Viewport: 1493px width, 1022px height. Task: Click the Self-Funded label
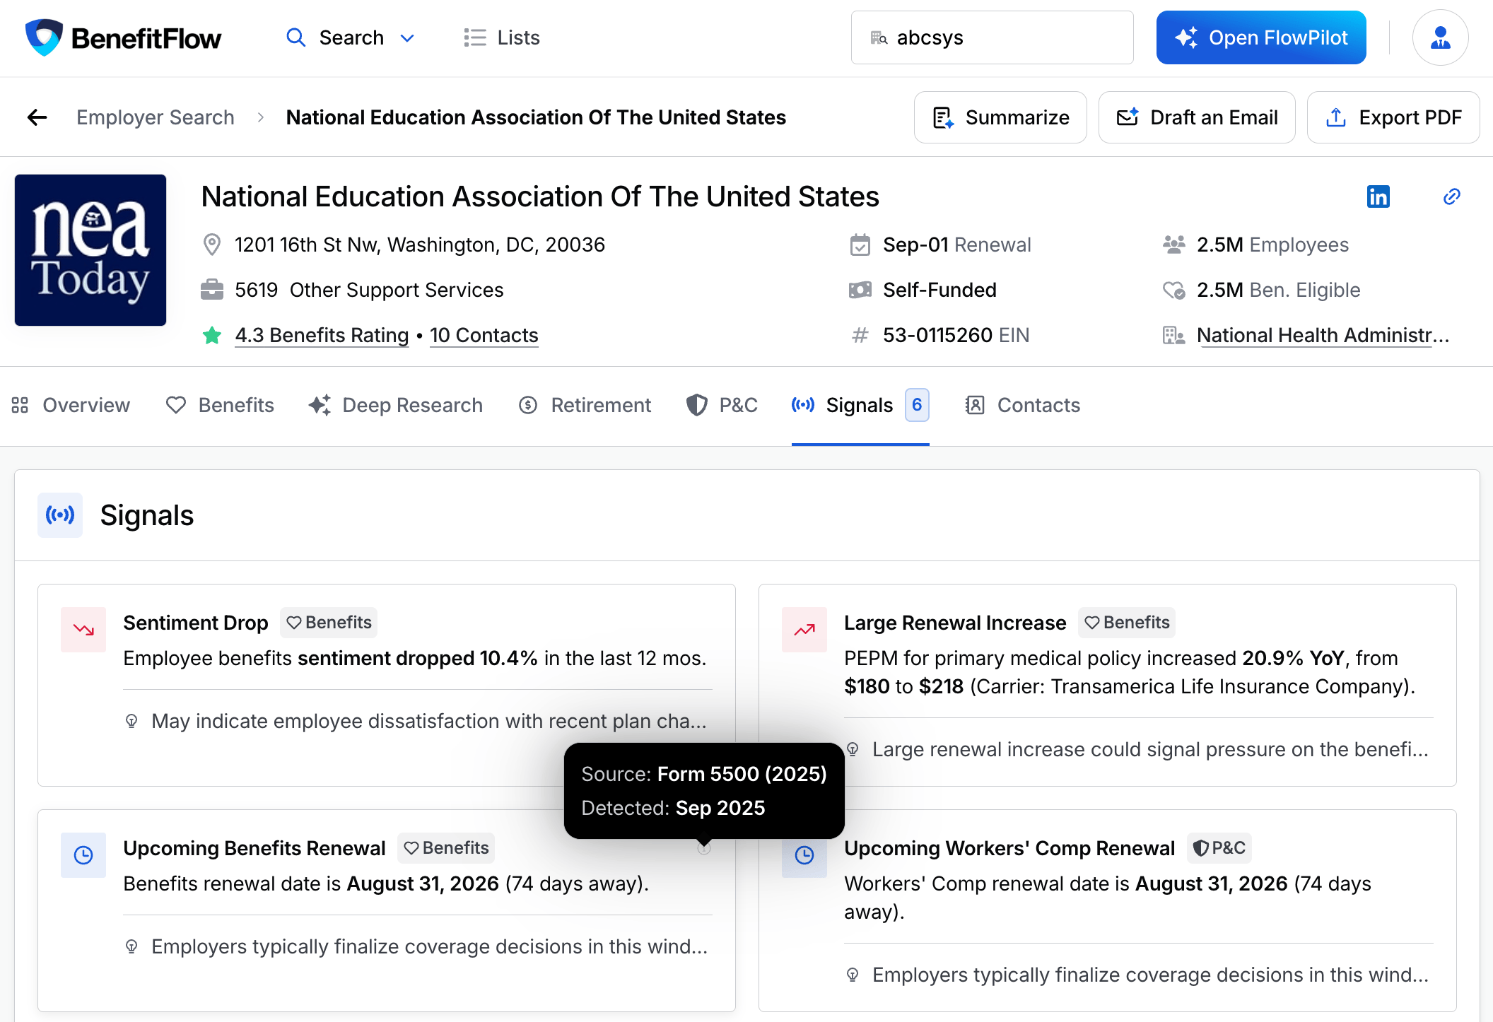939,290
